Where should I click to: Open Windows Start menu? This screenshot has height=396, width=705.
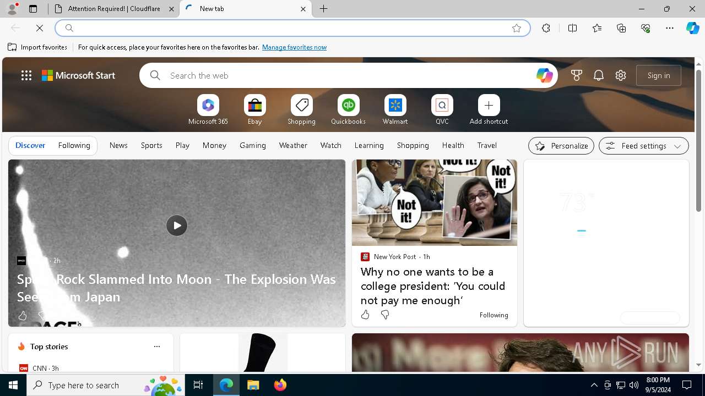tap(13, 385)
